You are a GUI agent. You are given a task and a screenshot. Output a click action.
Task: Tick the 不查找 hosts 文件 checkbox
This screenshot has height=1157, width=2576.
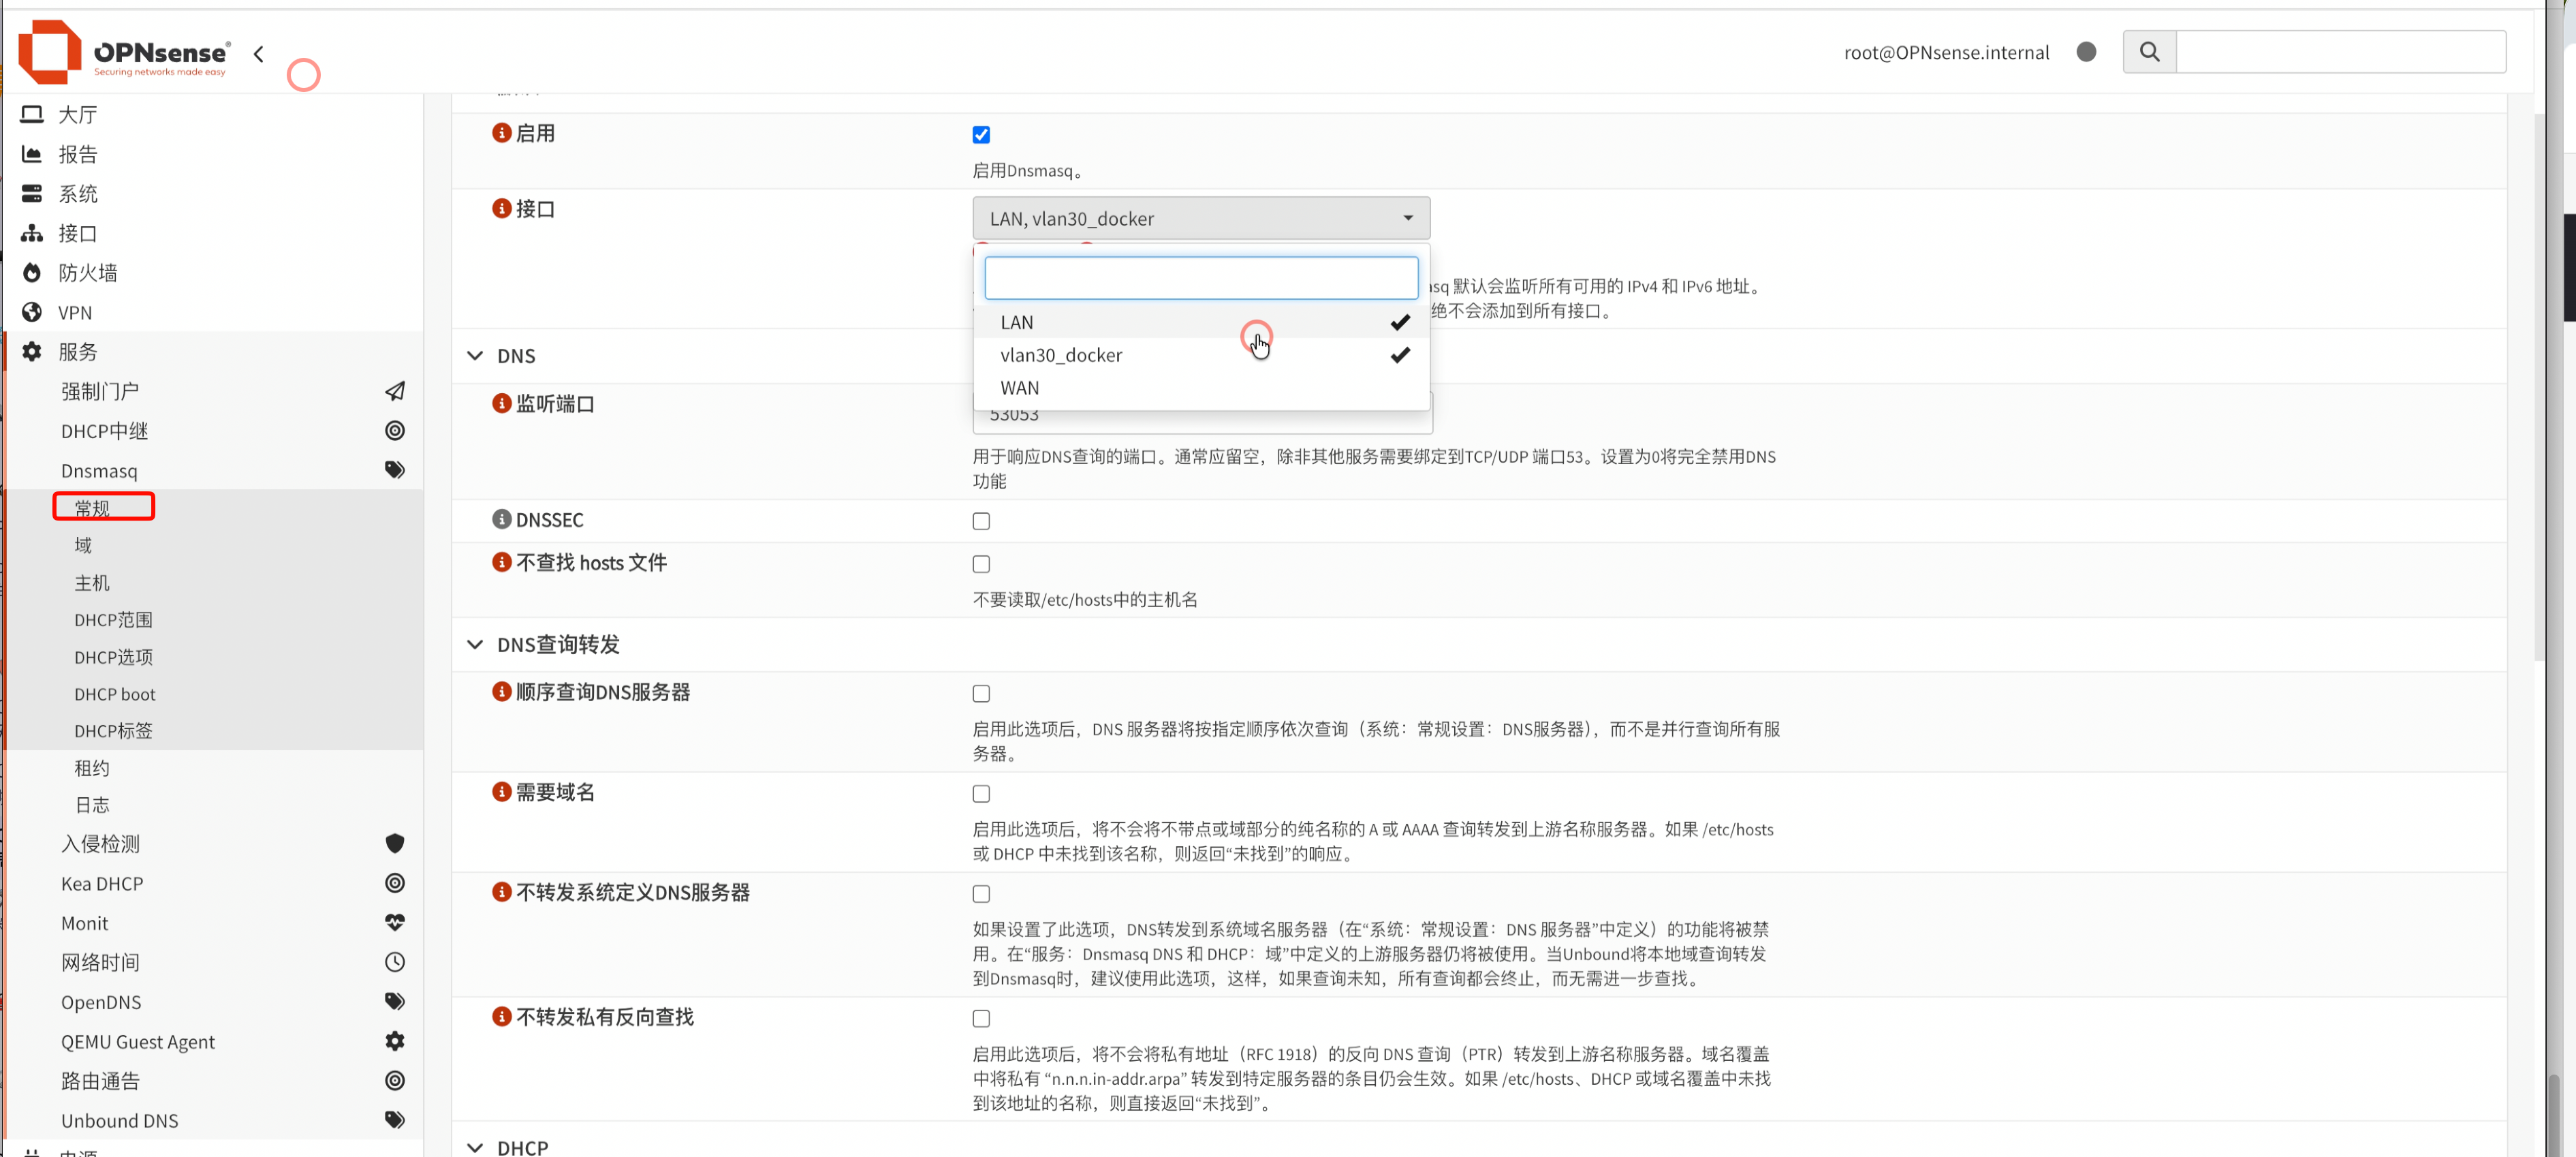point(981,564)
